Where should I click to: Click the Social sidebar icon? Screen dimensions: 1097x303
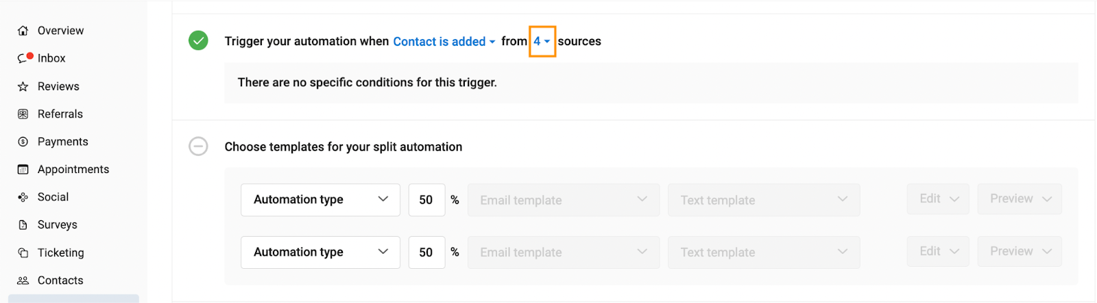(23, 197)
